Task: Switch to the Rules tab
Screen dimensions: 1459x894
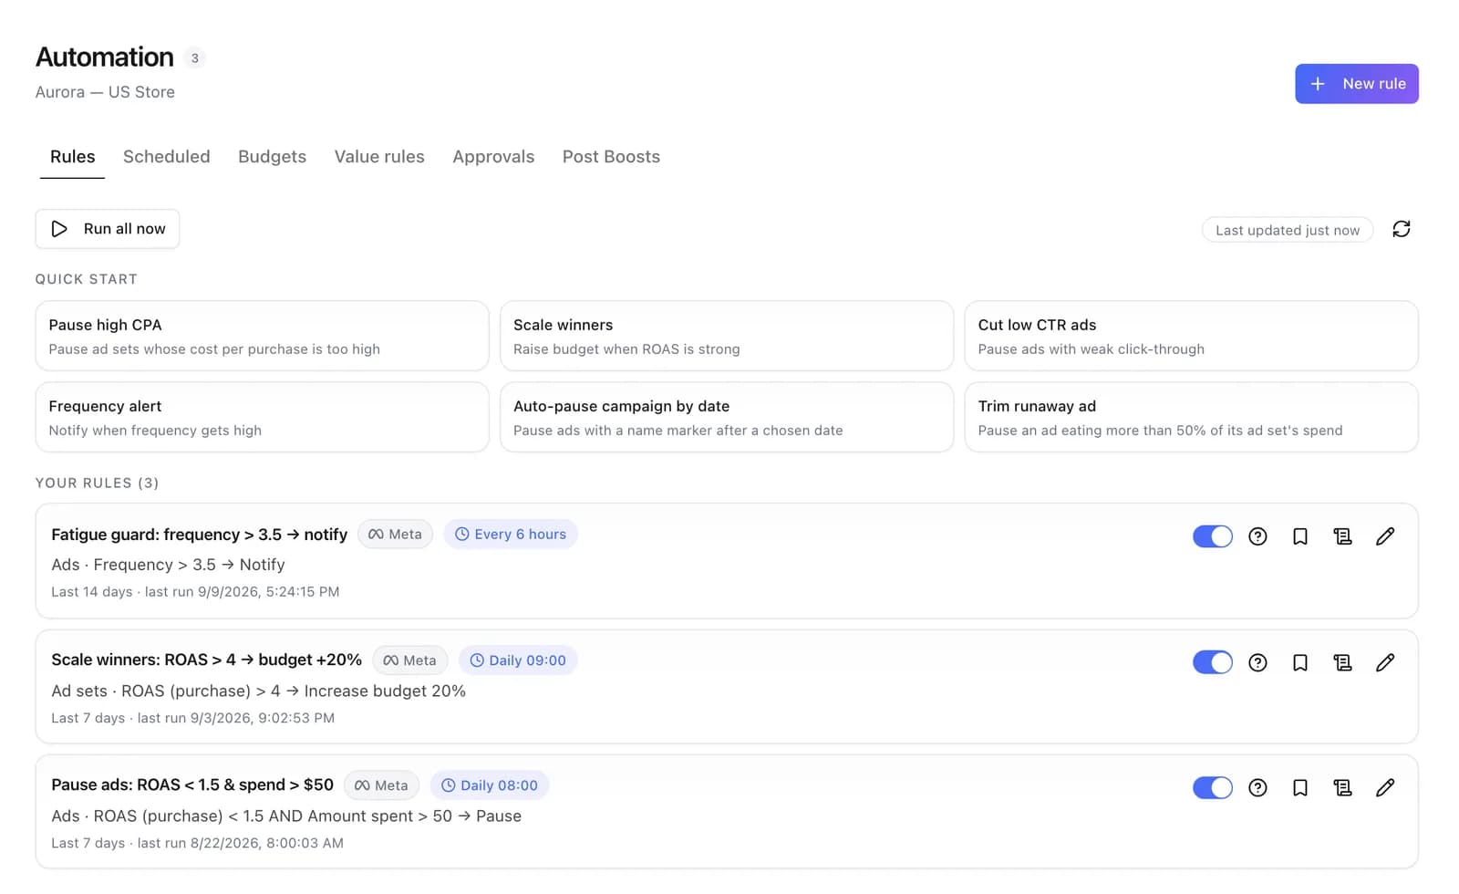Action: pyautogui.click(x=72, y=157)
